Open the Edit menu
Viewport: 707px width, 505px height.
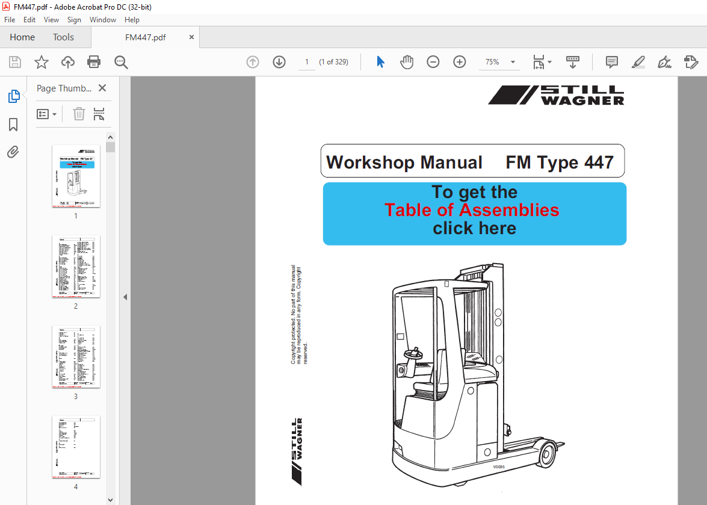[29, 20]
